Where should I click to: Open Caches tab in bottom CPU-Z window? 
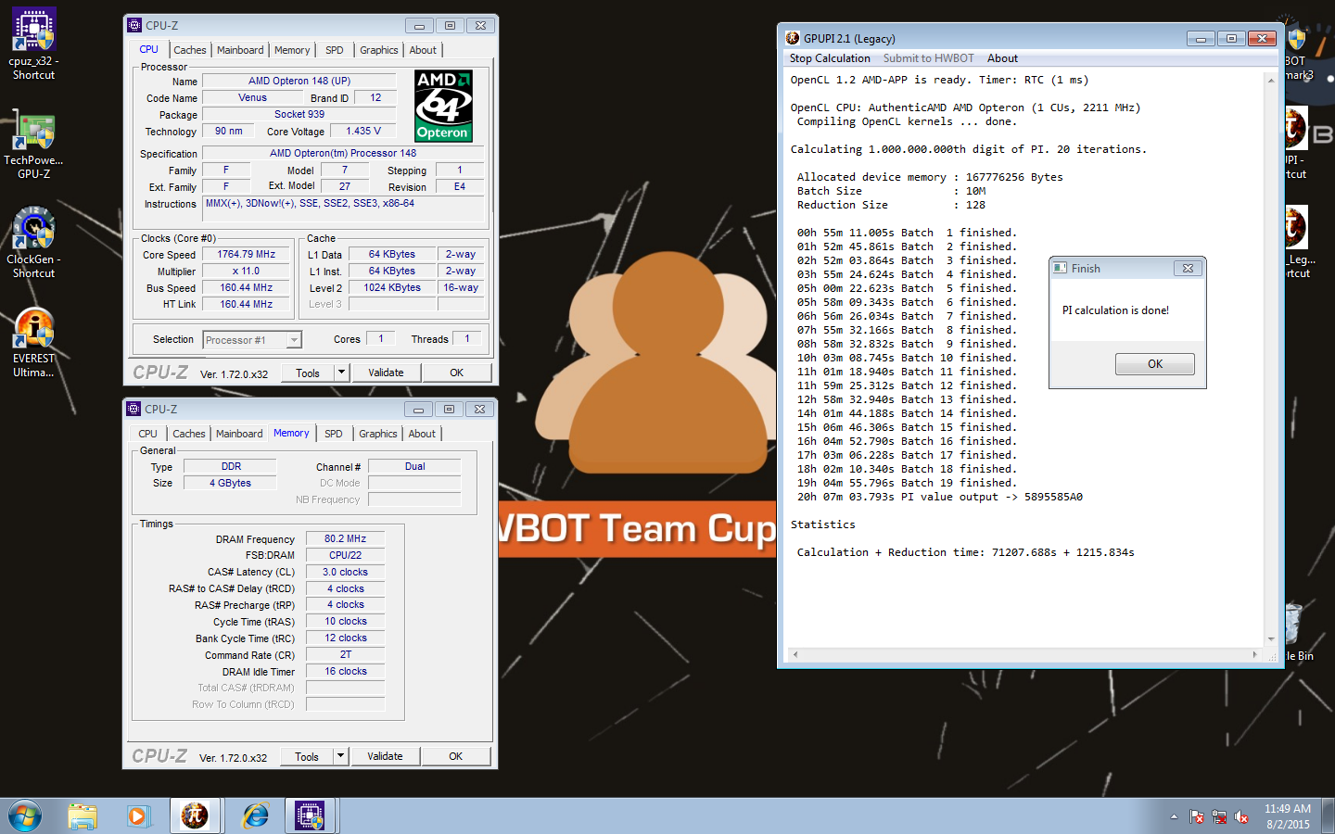pyautogui.click(x=189, y=434)
